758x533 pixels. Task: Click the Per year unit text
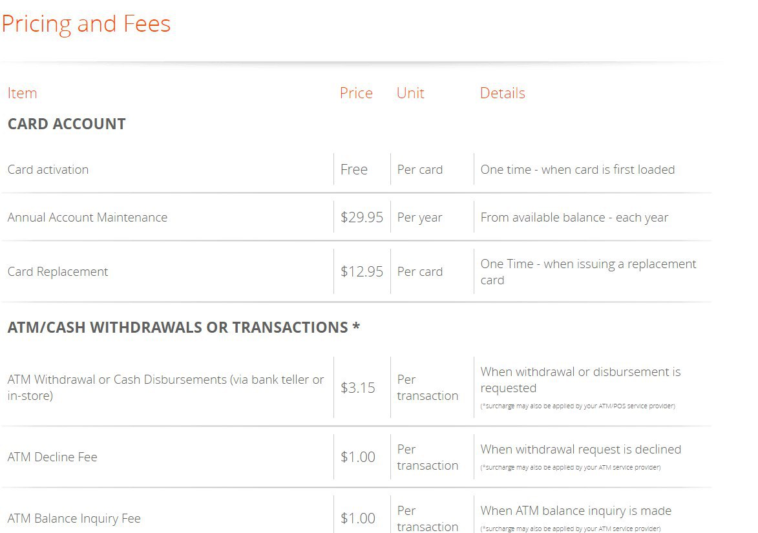pos(419,218)
